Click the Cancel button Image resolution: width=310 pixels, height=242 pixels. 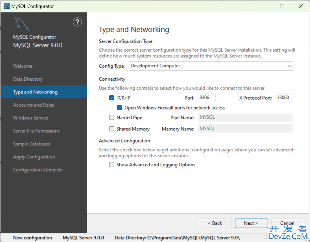pyautogui.click(x=287, y=223)
